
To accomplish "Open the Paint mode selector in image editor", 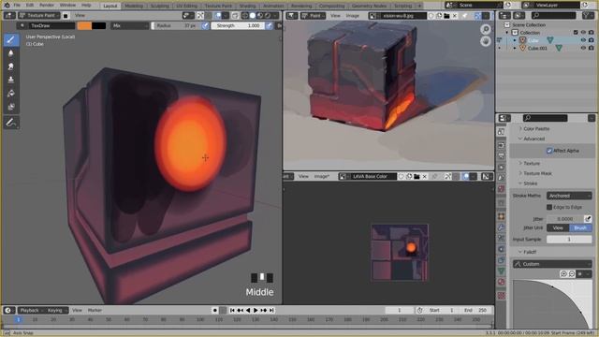I will 314,16.
